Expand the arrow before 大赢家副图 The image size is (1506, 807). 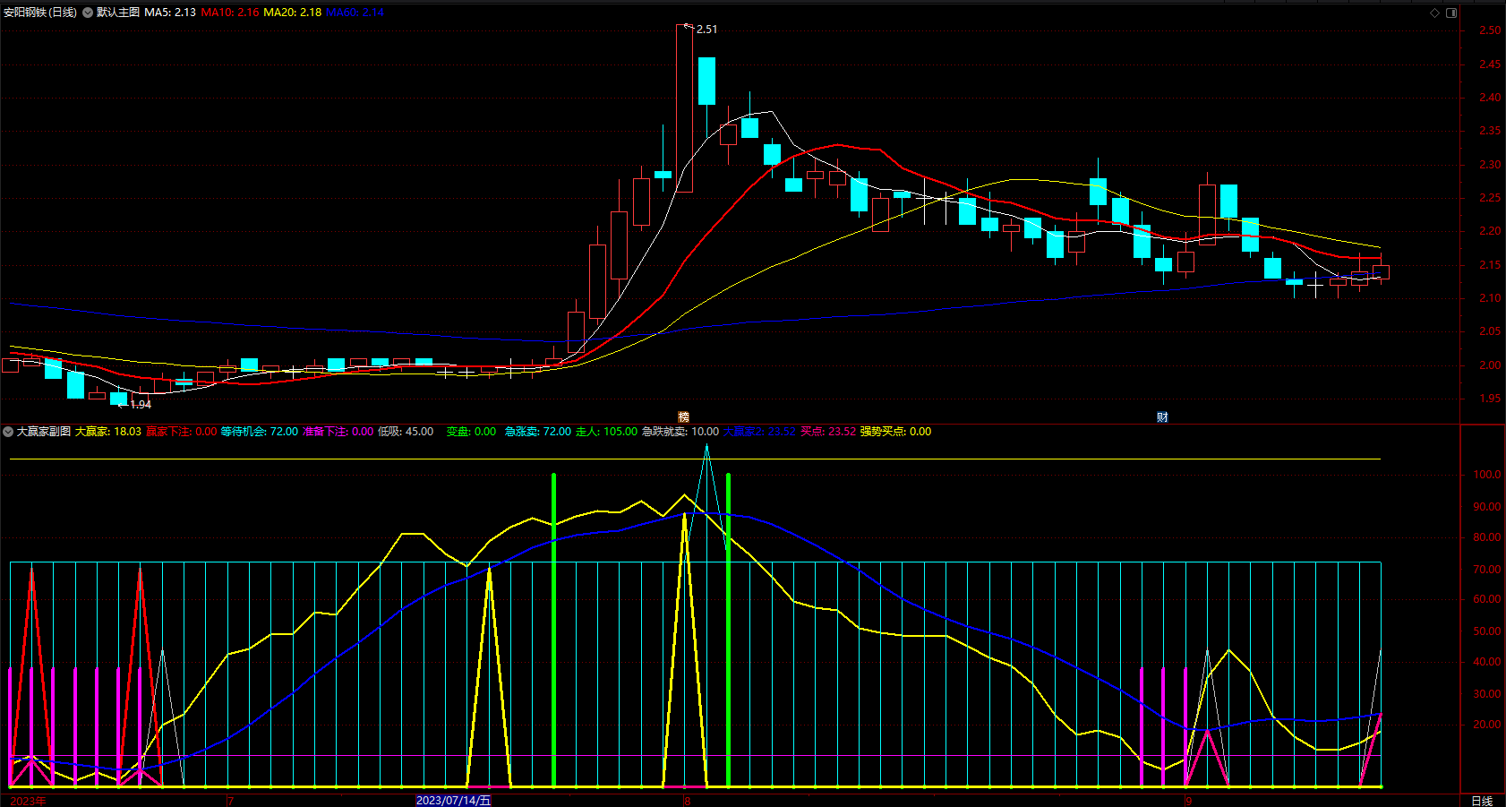click(8, 432)
